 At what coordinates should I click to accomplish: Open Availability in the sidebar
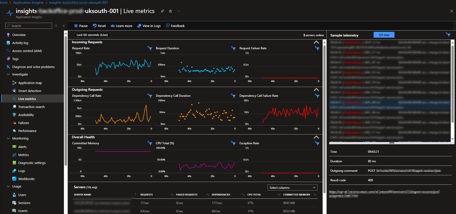(x=26, y=115)
